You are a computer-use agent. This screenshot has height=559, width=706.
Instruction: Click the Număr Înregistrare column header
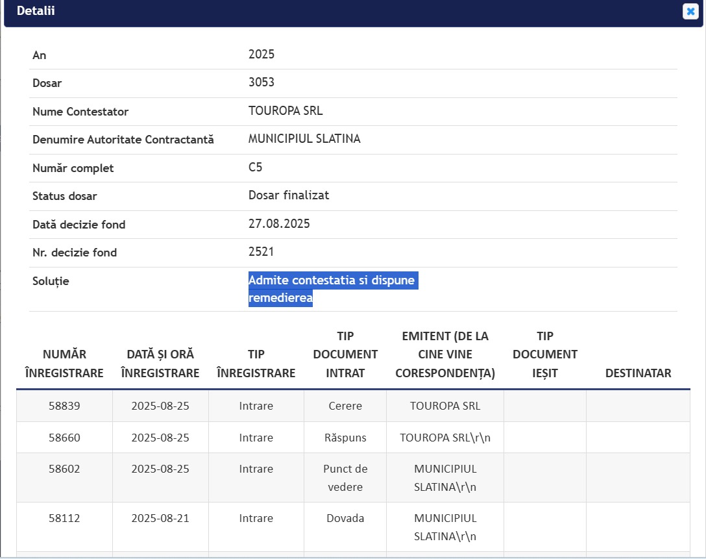tap(64, 364)
